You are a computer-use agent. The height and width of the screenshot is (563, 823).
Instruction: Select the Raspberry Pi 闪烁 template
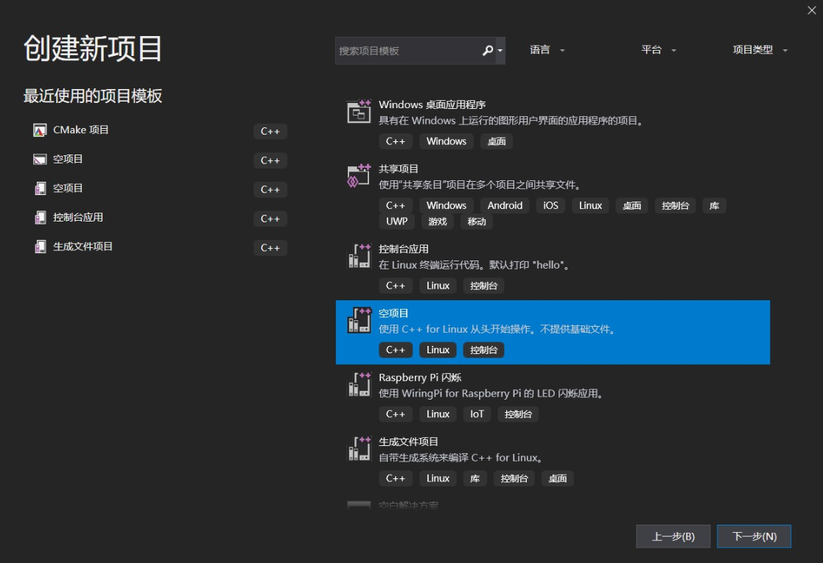click(553, 396)
